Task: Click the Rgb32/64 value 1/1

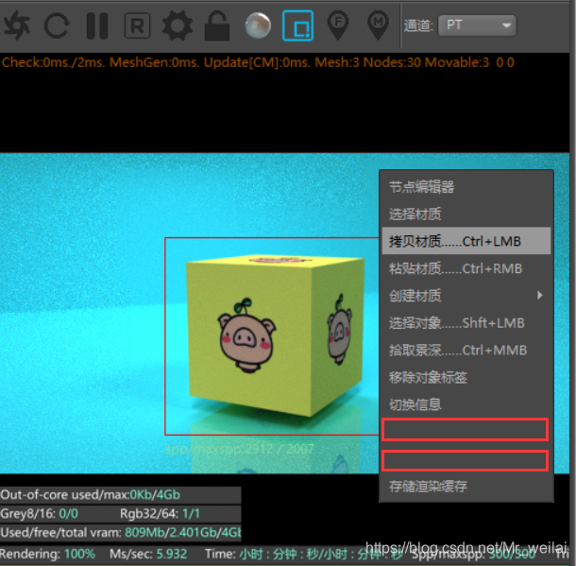Action: click(191, 513)
